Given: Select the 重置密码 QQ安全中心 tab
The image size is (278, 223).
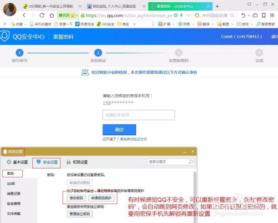Looking at the screenshot, I should [x=180, y=6].
